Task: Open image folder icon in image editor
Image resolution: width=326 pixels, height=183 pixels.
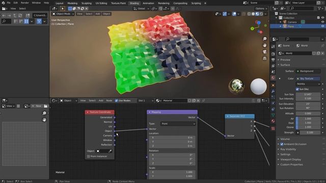Action: click(45, 106)
